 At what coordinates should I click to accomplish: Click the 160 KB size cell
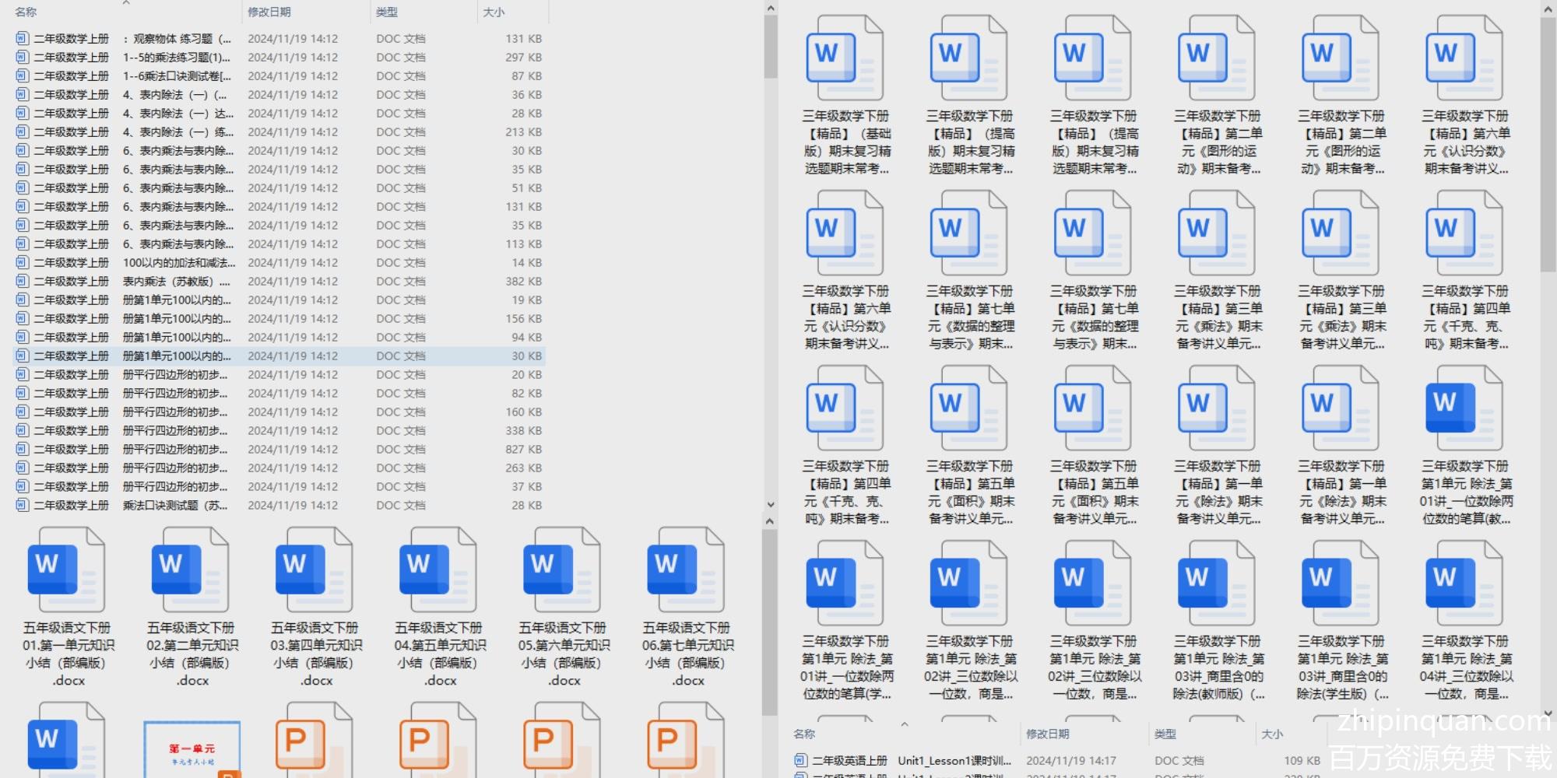(523, 412)
